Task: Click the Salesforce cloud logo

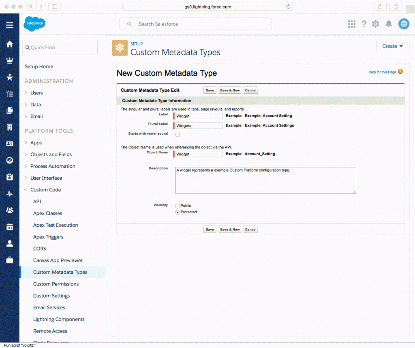Action: coord(34,24)
